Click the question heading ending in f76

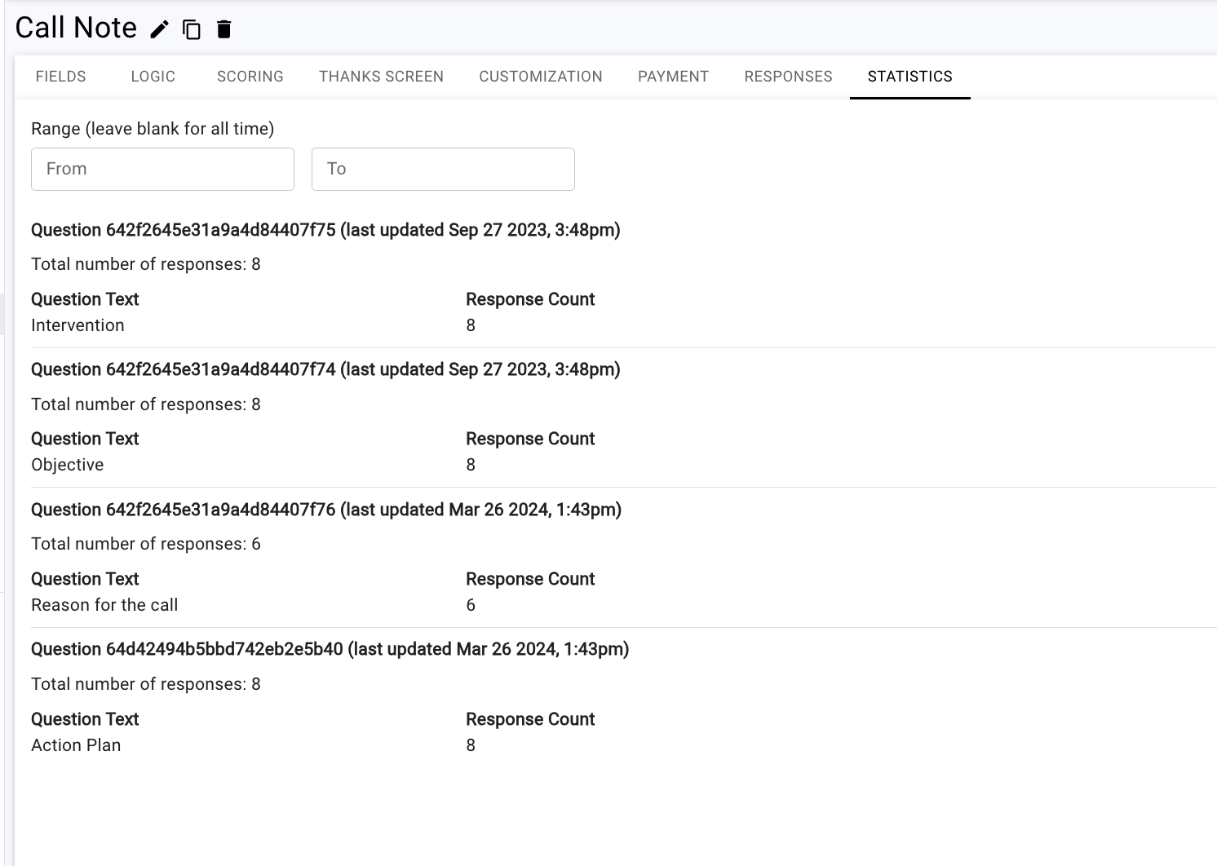pyautogui.click(x=325, y=510)
